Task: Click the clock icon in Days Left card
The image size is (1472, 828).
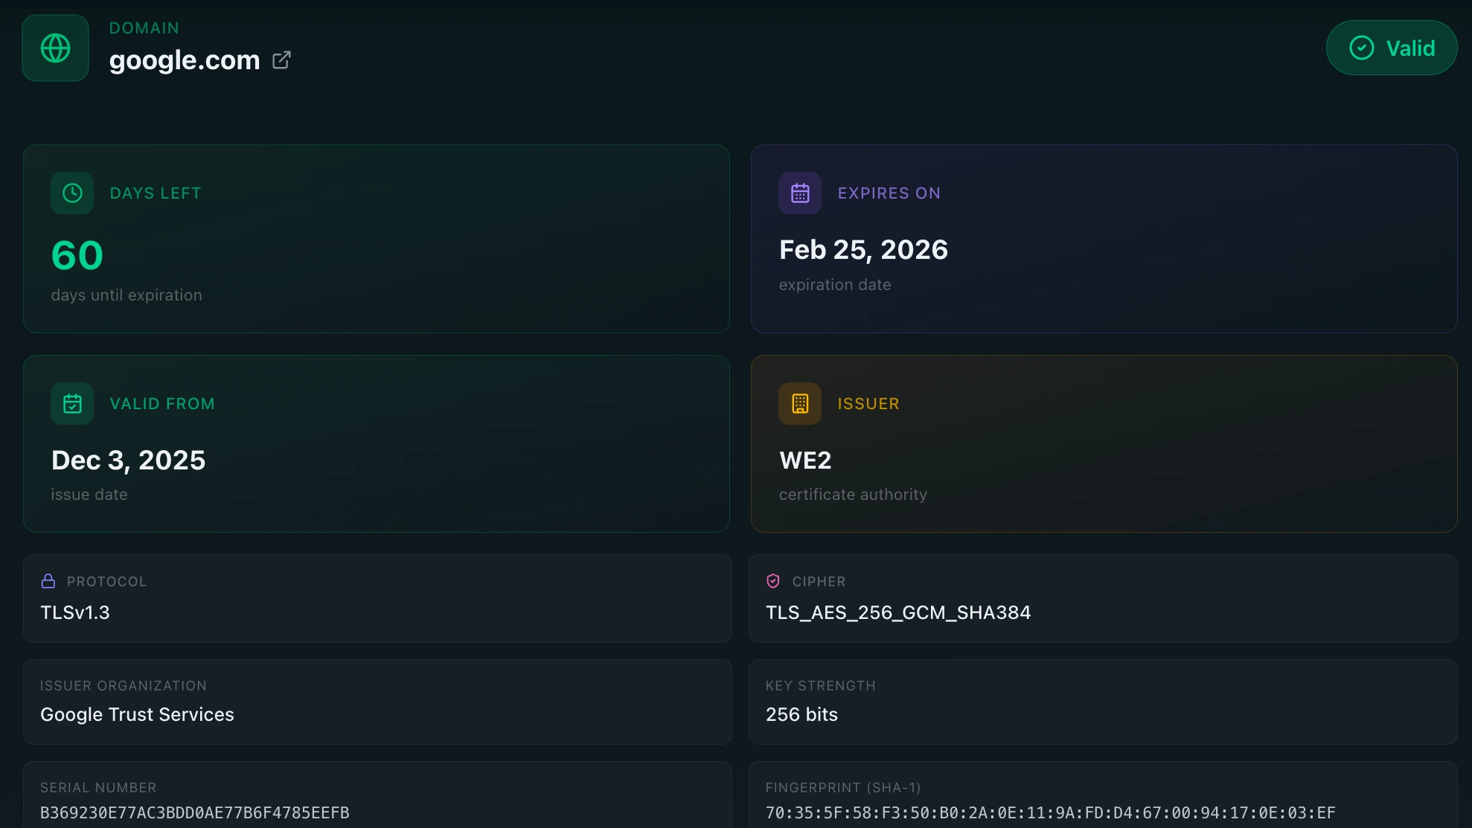Action: (x=72, y=193)
